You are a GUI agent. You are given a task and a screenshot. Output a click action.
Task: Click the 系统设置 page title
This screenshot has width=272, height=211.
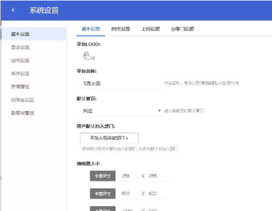pos(44,10)
